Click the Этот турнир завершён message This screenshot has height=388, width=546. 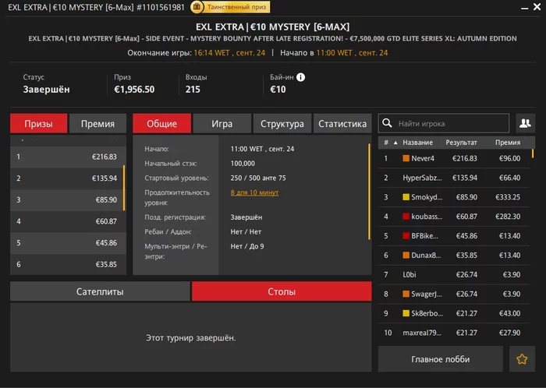tap(191, 338)
